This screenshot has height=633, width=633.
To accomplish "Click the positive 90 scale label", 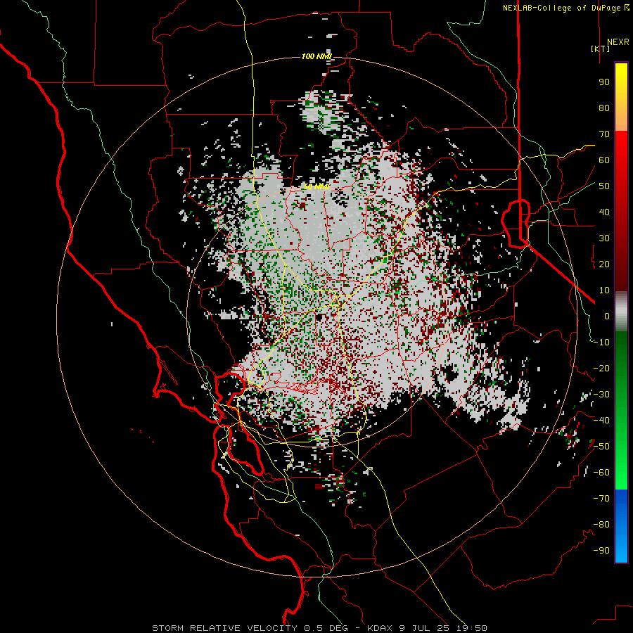I will pos(604,82).
